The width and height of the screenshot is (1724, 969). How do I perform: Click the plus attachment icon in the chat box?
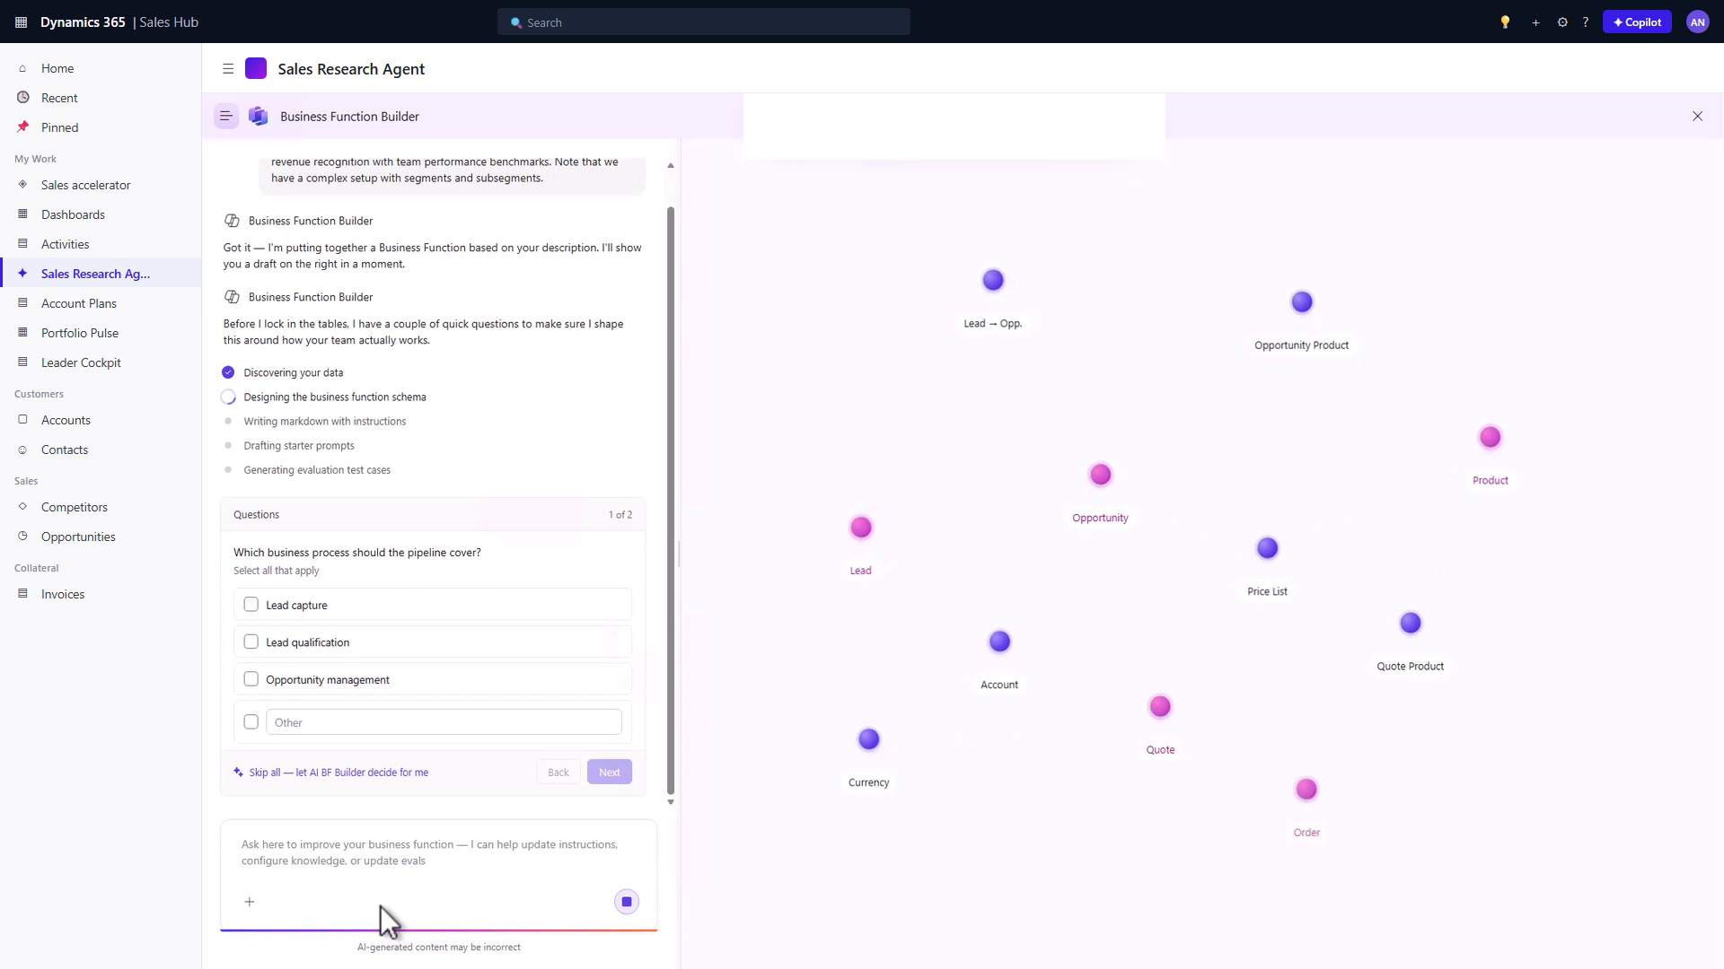[x=250, y=902]
